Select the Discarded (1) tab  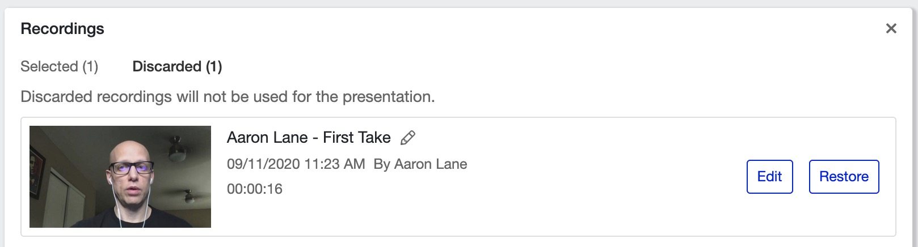pyautogui.click(x=177, y=66)
